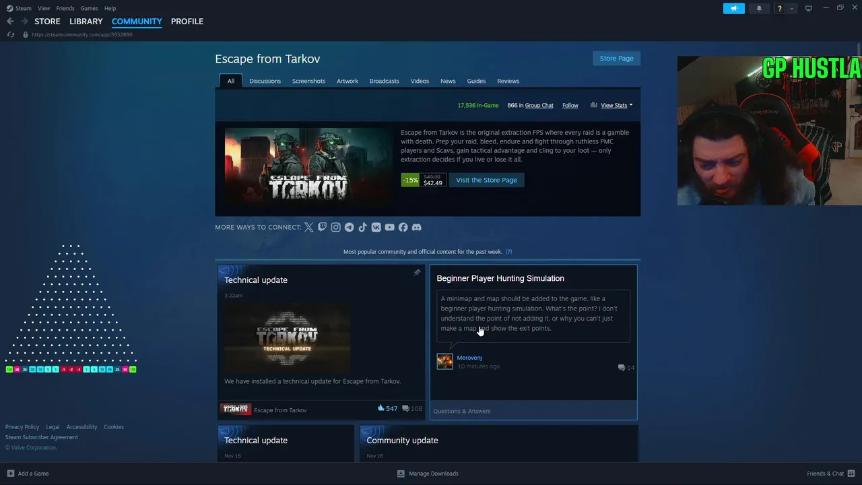The height and width of the screenshot is (485, 862).
Task: Click Visit the Store Page button
Action: (486, 180)
